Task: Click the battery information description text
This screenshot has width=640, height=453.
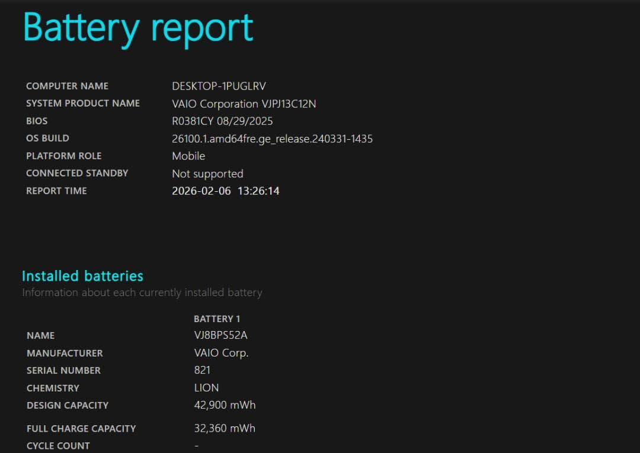Action: pos(142,292)
